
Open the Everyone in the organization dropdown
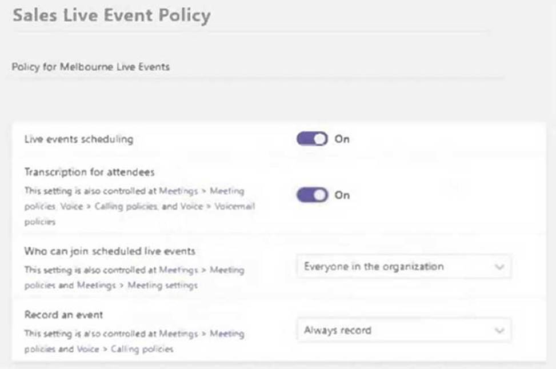click(403, 267)
